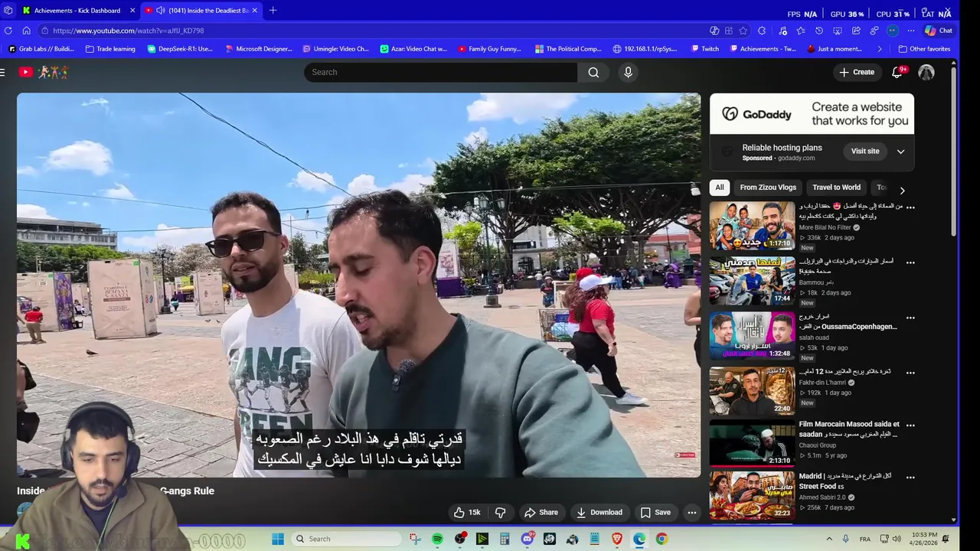Click the Share page icon in toolbar
Viewport: 980px width, 551px height.
856,31
